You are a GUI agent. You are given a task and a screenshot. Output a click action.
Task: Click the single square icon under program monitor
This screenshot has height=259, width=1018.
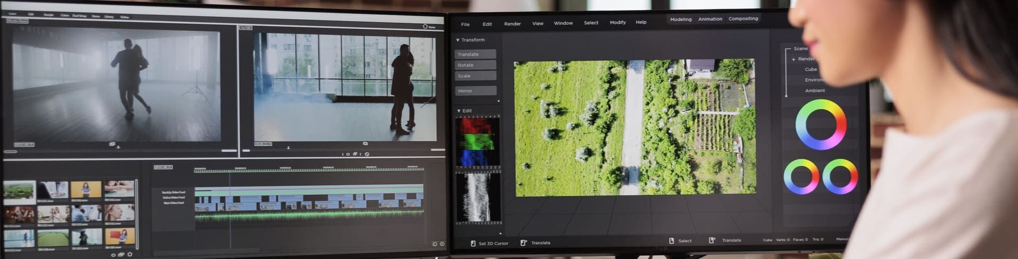348,154
